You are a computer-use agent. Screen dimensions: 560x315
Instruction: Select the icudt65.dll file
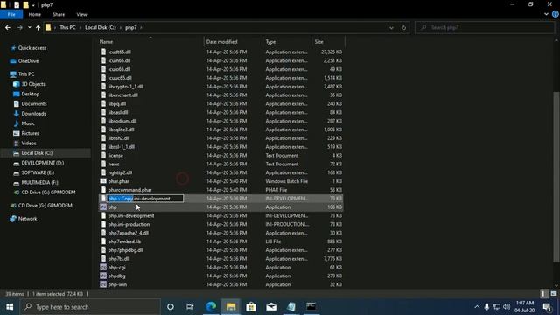pyautogui.click(x=119, y=52)
